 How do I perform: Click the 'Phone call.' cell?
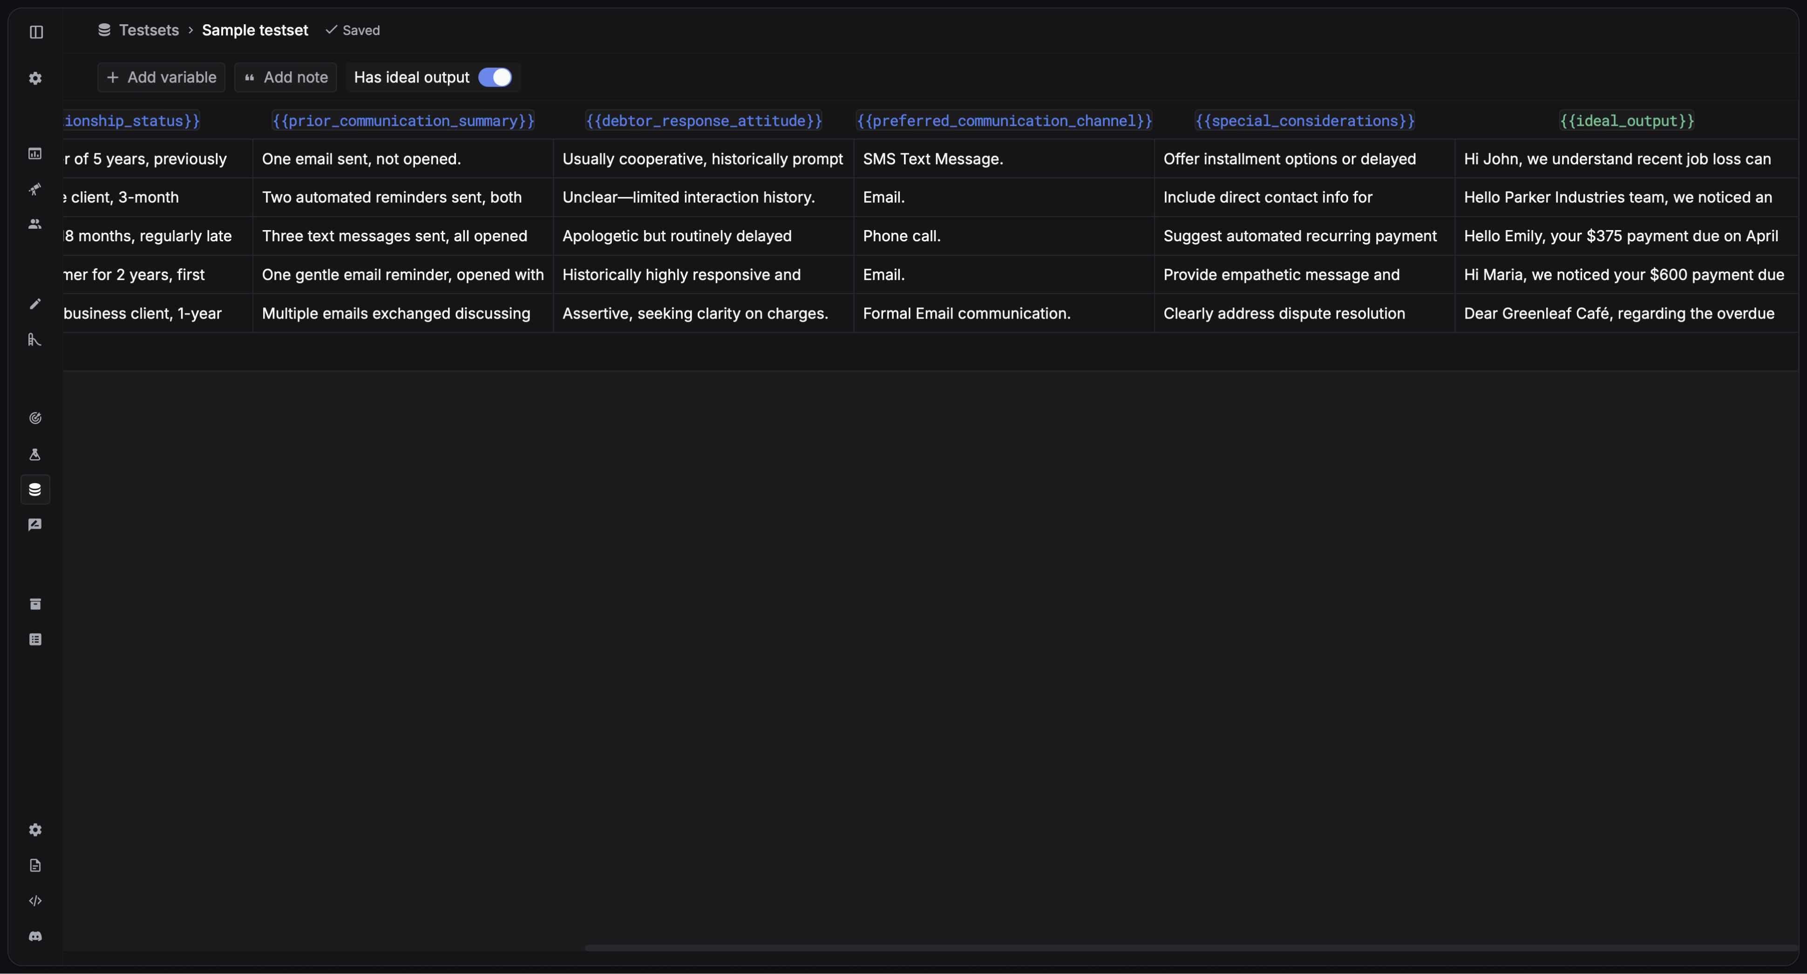tap(1005, 236)
